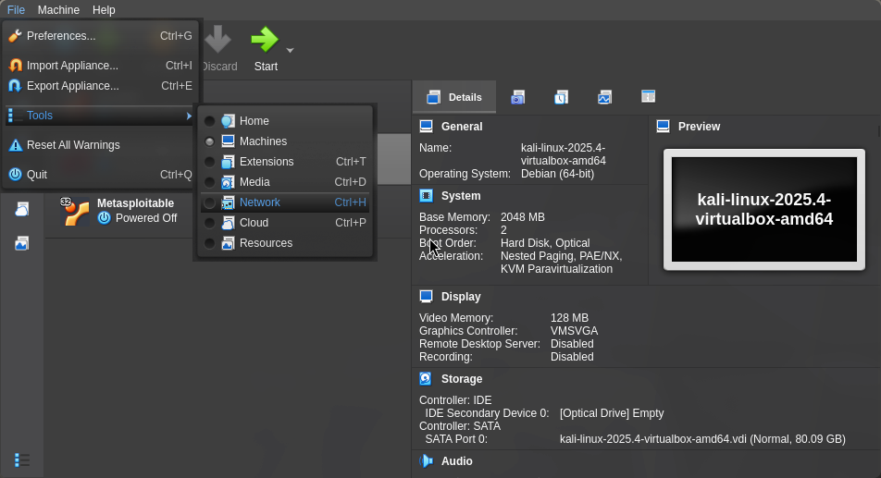Expand the Tools submenu arrow

click(188, 116)
